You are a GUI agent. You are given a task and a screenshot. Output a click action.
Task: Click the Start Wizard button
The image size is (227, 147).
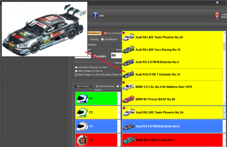(83, 86)
